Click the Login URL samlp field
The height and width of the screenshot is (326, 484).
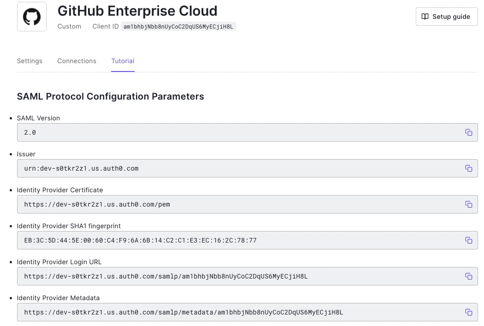[x=247, y=276]
